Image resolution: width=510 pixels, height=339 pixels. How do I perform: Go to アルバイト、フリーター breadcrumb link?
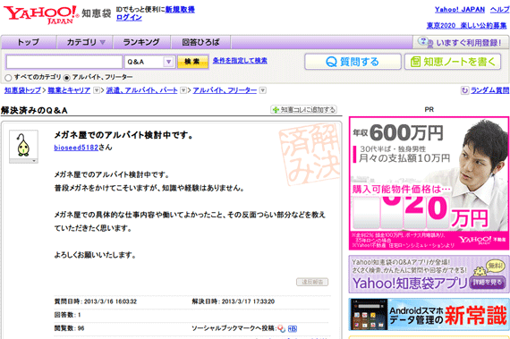point(225,90)
